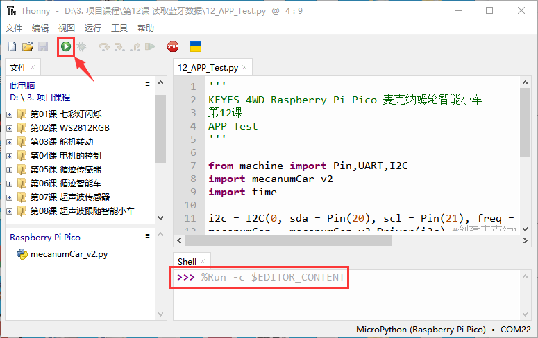Close the 文件 panel tab
Viewport: 538px width, 338px height.
(x=33, y=67)
